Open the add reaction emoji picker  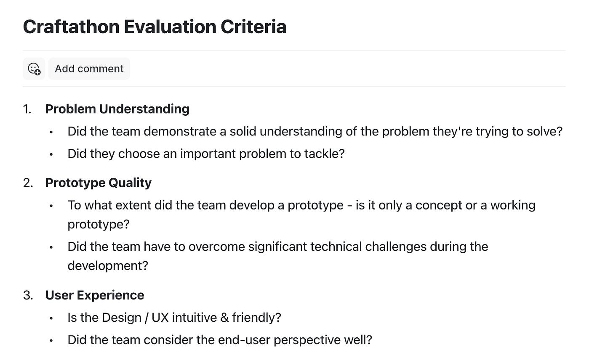click(34, 68)
